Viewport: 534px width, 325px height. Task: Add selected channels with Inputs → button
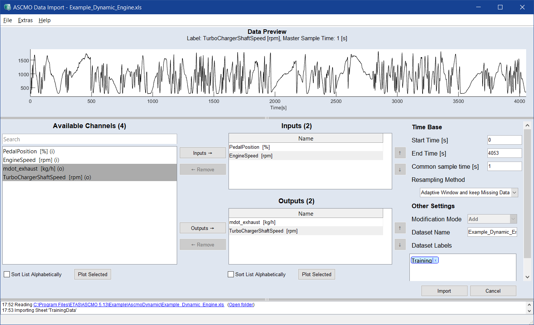click(203, 153)
